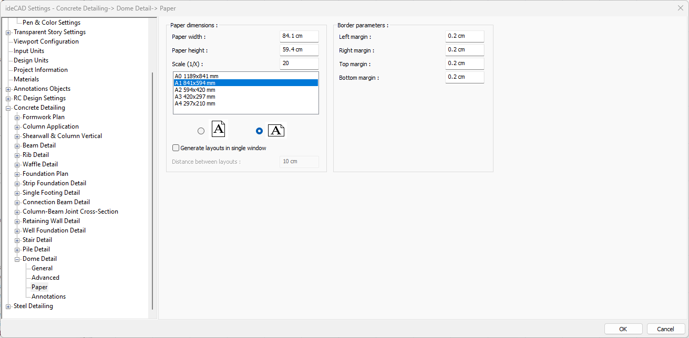Expand the Steel Detailing tree node
689x338 pixels.
[8, 306]
